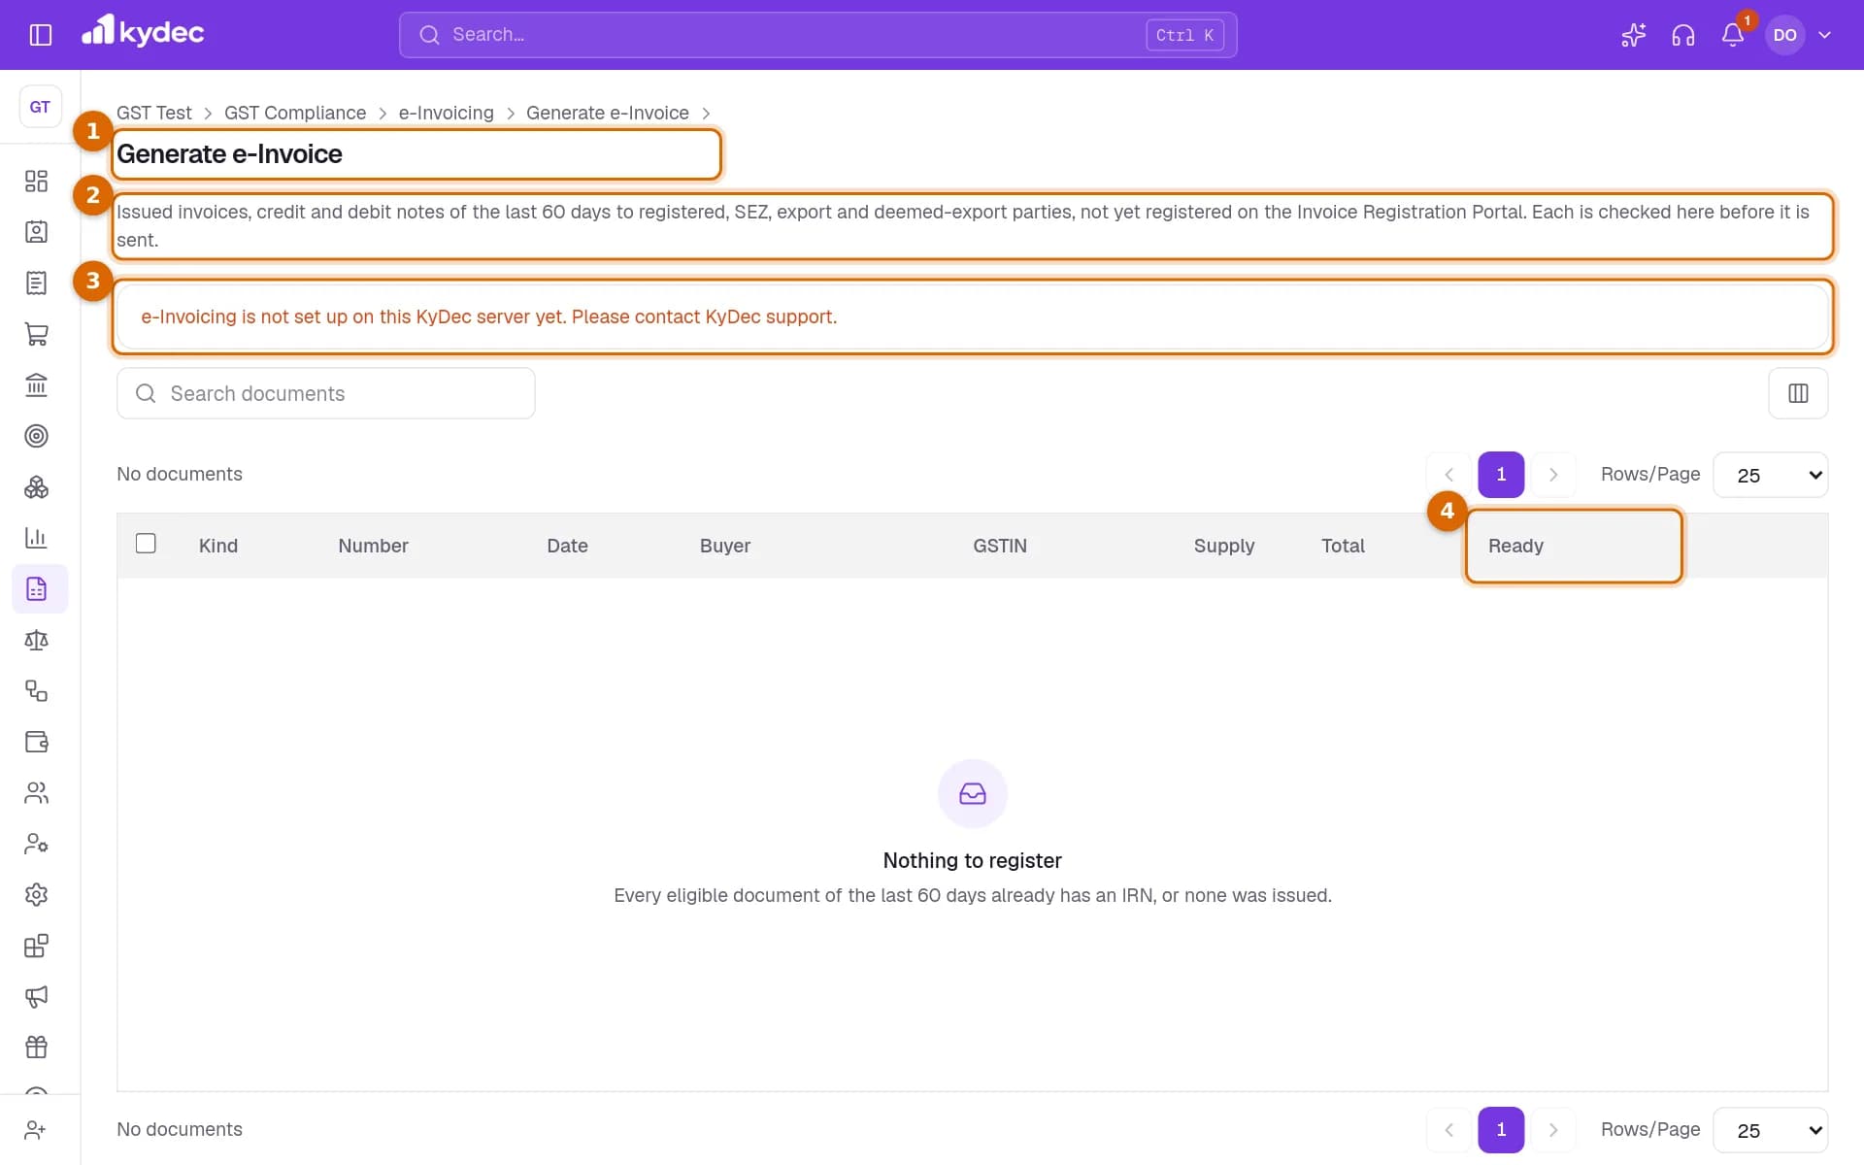The width and height of the screenshot is (1864, 1165).
Task: Tick the select-all checkbox in table header
Action: (146, 543)
